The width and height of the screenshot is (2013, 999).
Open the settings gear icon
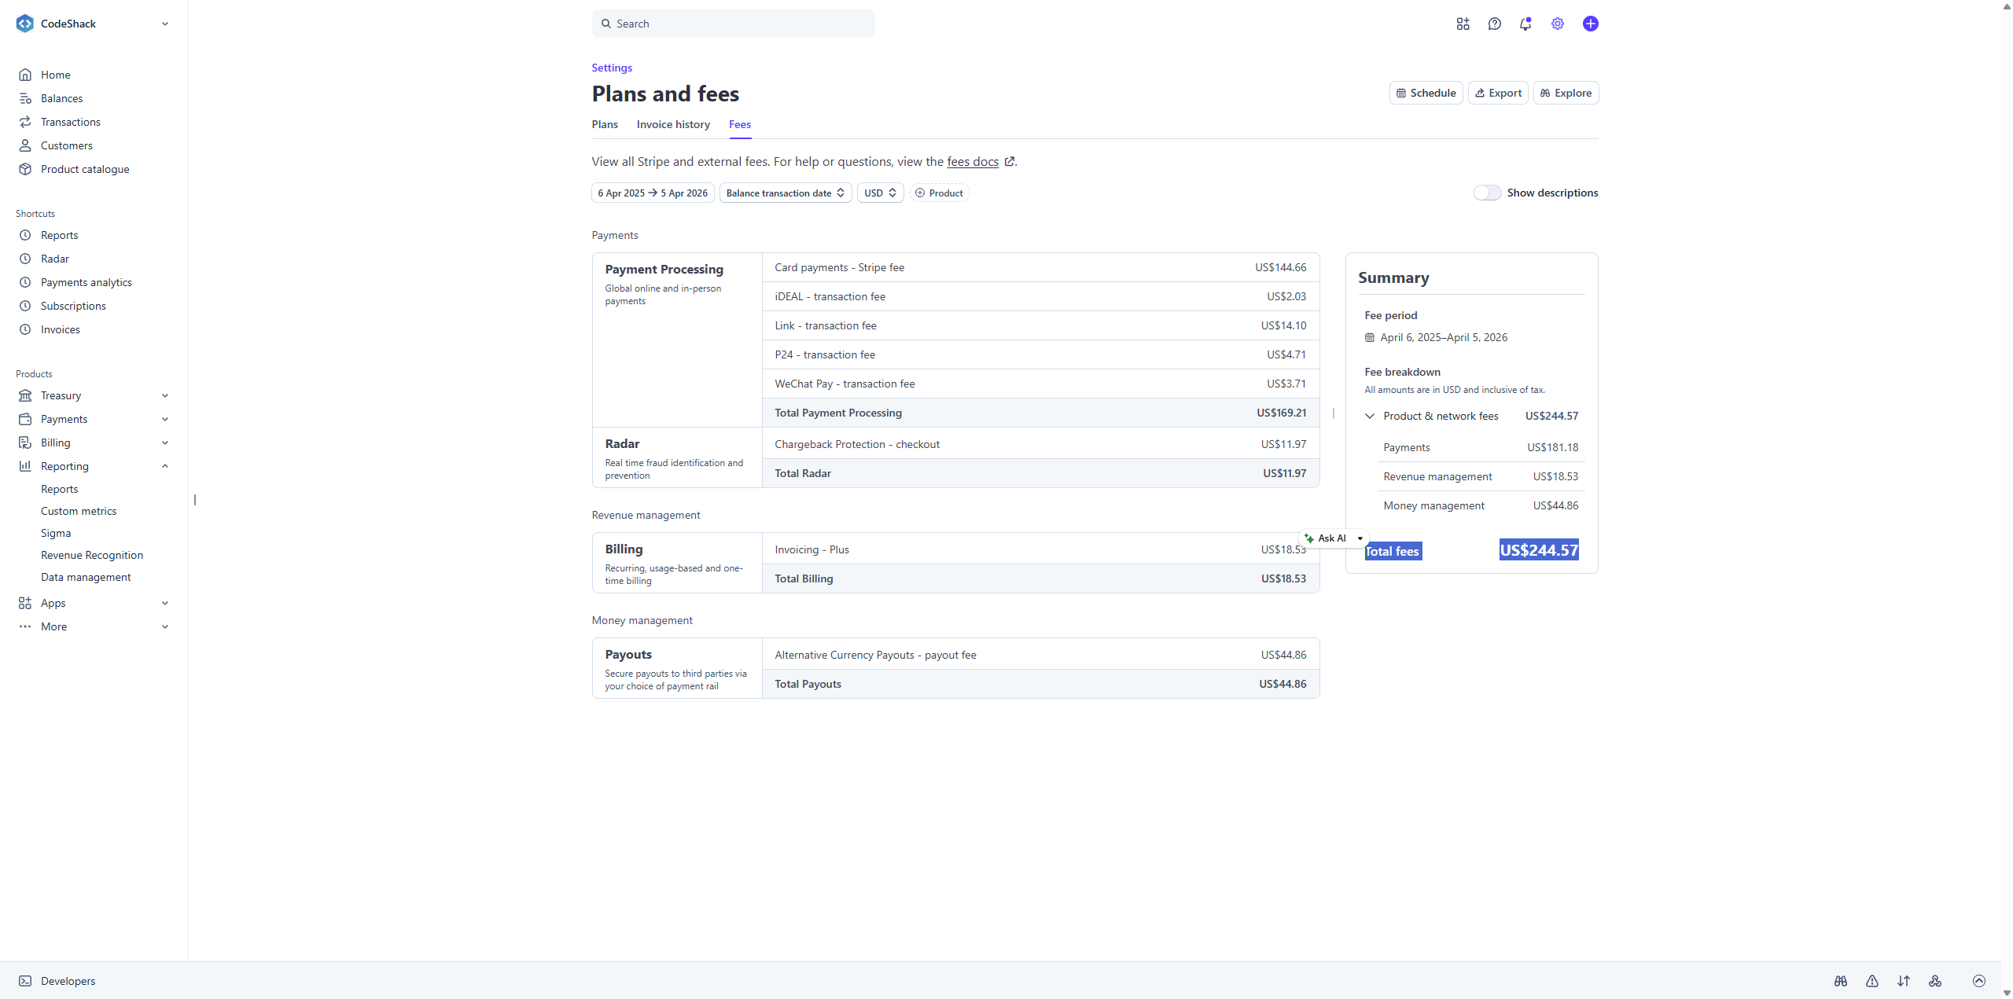pos(1557,24)
